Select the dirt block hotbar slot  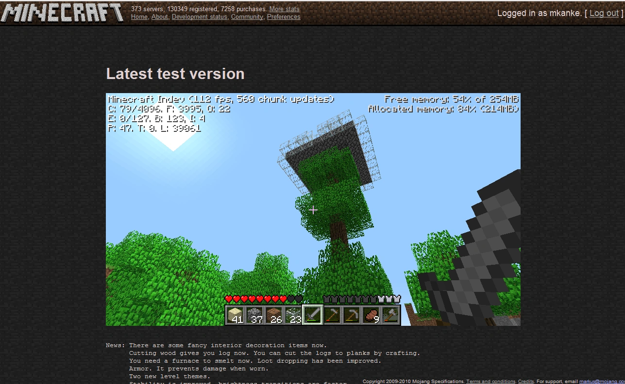274,315
